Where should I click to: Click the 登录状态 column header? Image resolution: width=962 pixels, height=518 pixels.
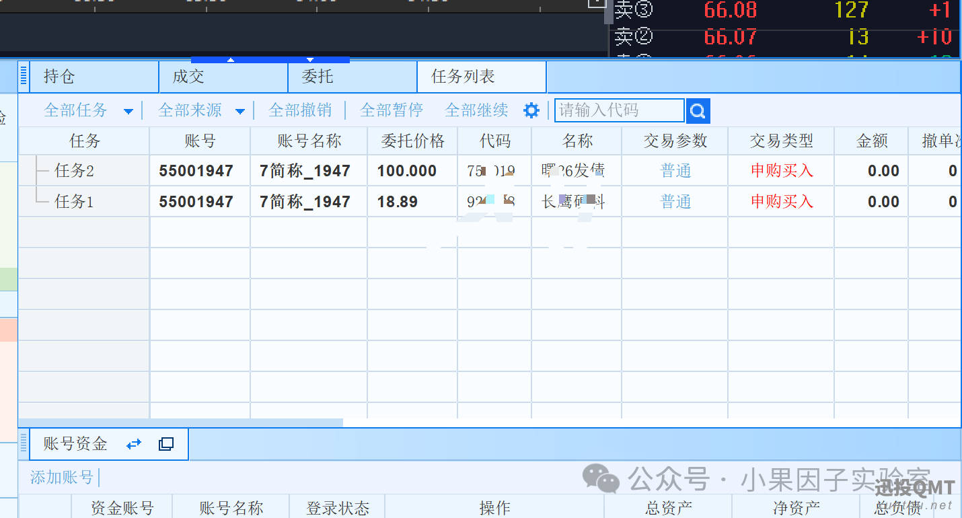[338, 508]
